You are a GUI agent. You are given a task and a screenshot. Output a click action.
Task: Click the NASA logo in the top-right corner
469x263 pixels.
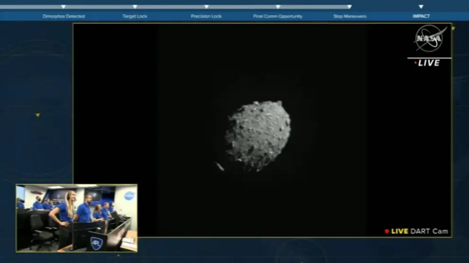(x=430, y=39)
